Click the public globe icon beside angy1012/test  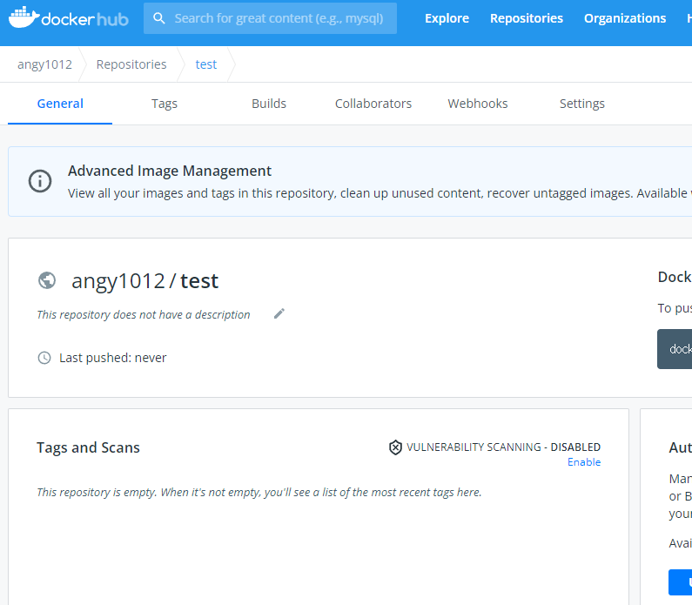click(47, 280)
